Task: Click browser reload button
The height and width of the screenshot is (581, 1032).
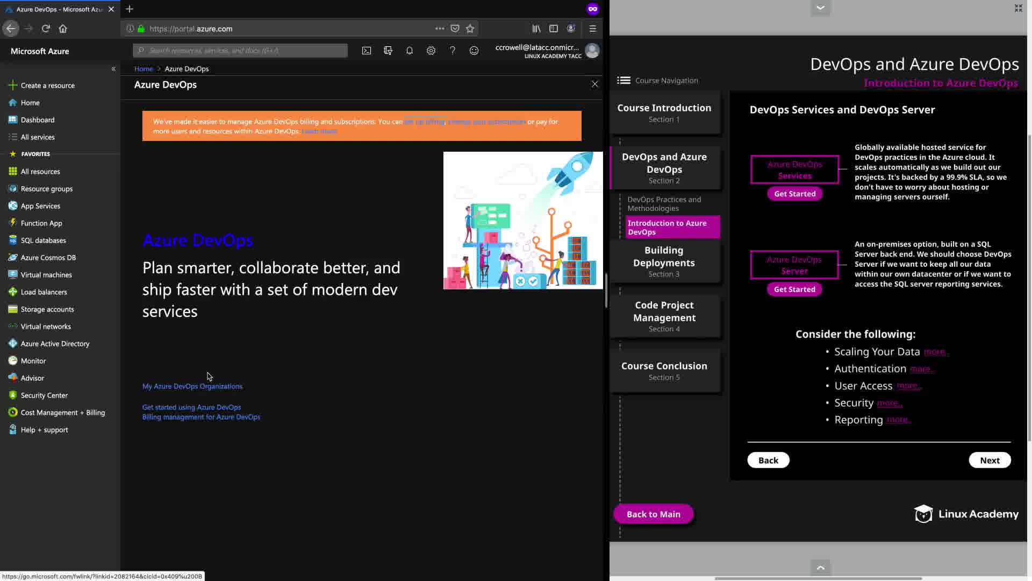Action: (46, 29)
